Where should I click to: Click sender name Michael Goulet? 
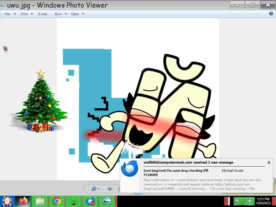tap(233, 171)
